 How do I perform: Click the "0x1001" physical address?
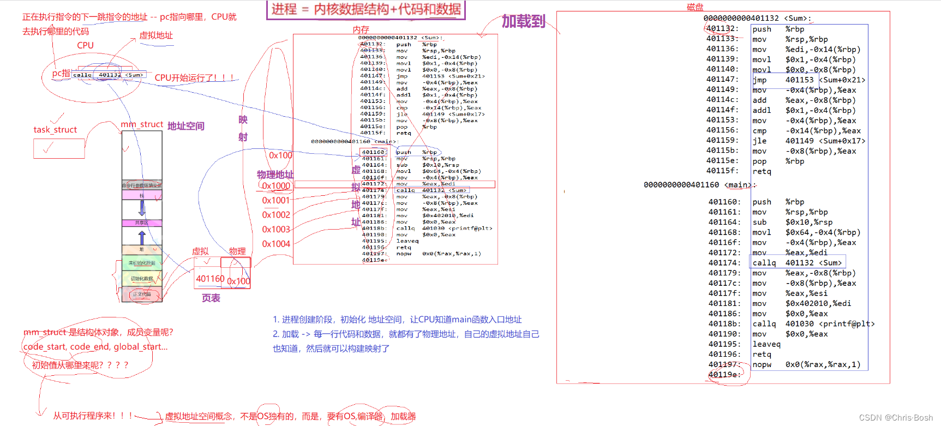(x=276, y=201)
